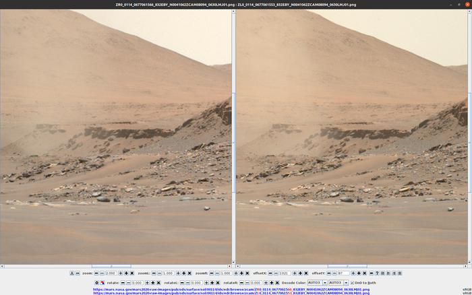The image size is (472, 295).
Task: Click the small plus button for zoomL
Action: [178, 273]
